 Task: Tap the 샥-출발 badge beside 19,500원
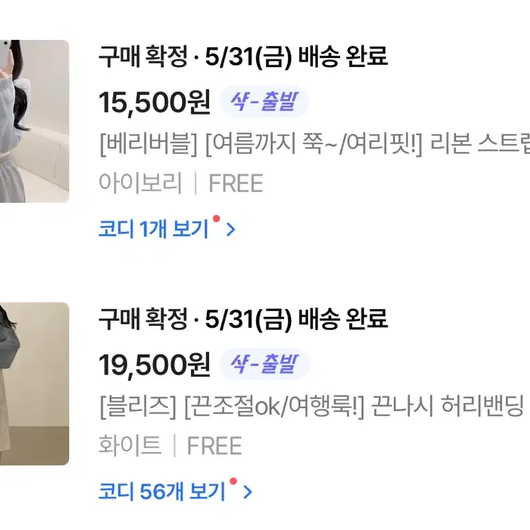pos(264,364)
